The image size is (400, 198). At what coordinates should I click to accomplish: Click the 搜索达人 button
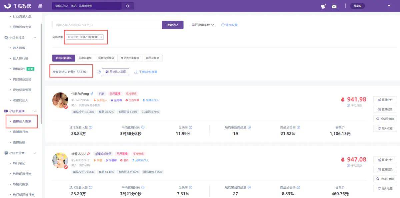click(x=173, y=25)
